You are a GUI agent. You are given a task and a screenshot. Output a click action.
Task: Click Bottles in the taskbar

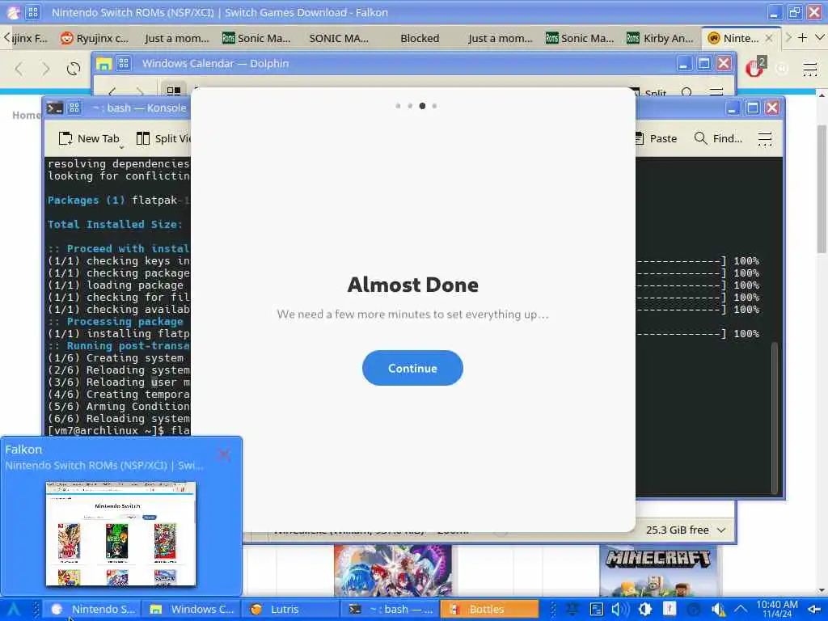click(x=489, y=610)
